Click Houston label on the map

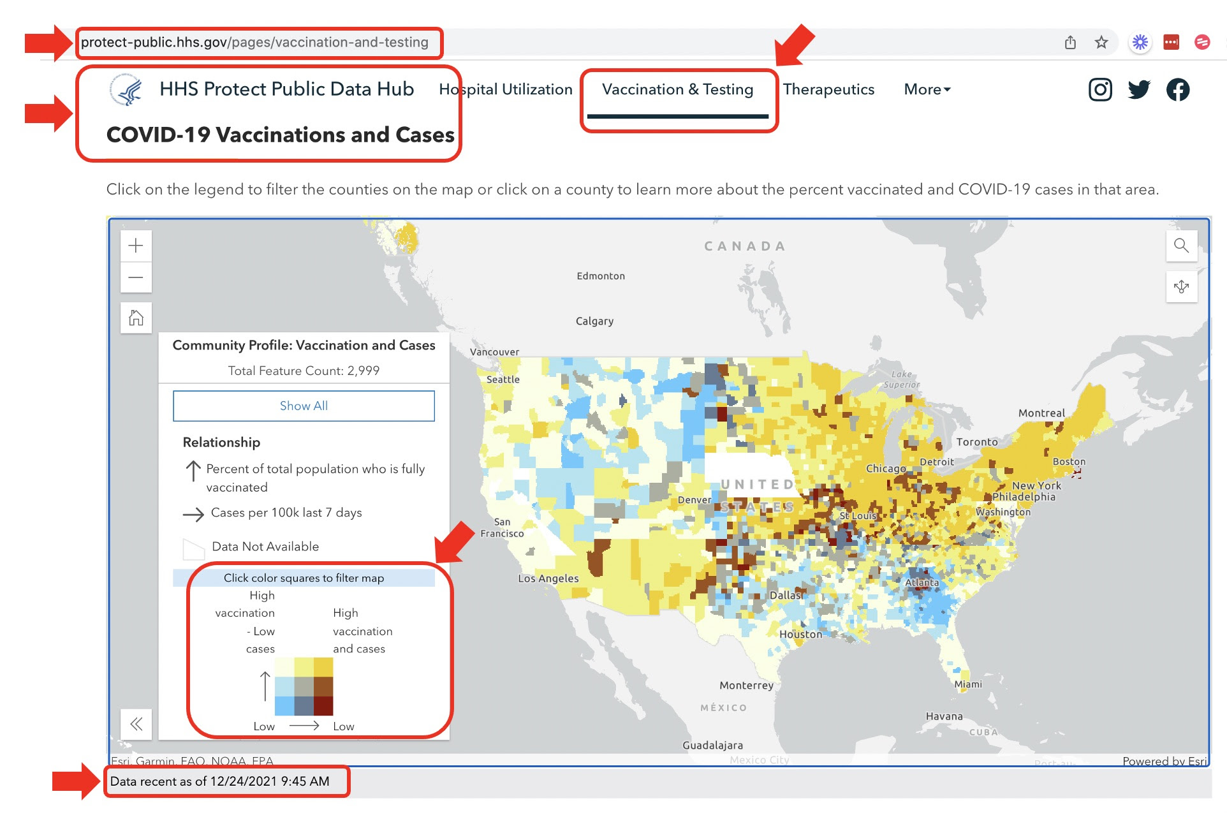pyautogui.click(x=801, y=635)
